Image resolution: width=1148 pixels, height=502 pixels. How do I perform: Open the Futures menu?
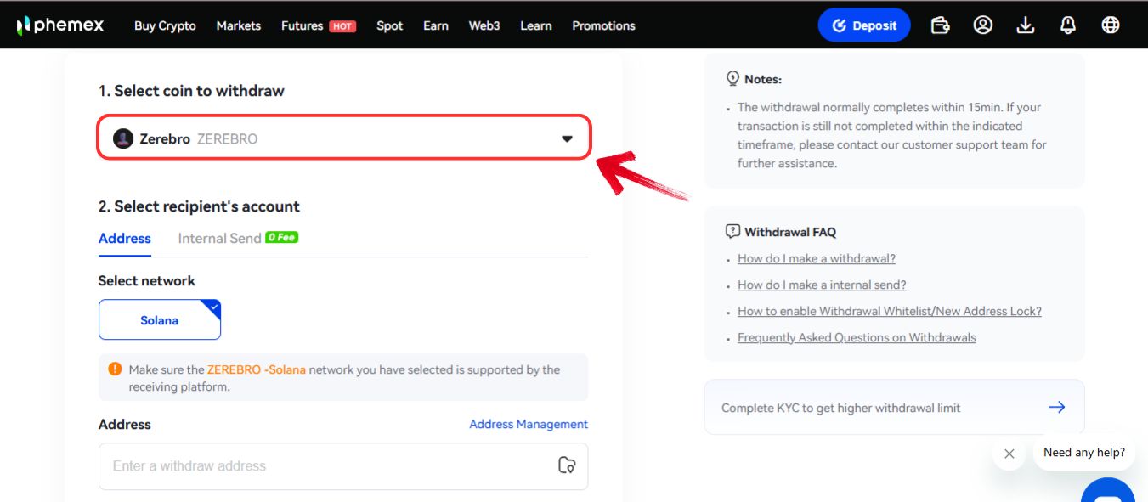[x=303, y=25]
